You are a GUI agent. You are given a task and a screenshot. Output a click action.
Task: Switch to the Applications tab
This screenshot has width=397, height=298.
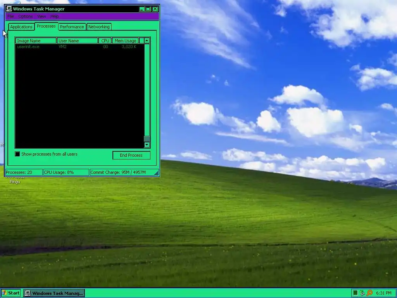21,27
